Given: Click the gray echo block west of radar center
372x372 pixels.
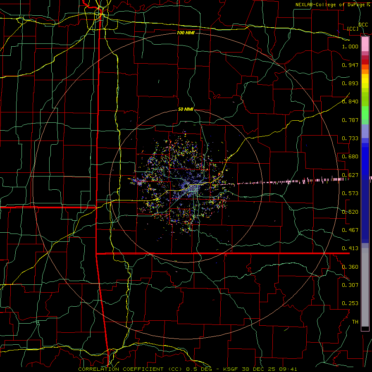Looking at the screenshot, I should (140, 183).
